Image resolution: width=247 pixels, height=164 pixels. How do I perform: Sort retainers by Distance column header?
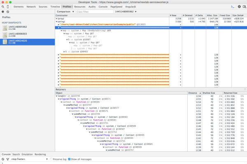tap(195, 93)
